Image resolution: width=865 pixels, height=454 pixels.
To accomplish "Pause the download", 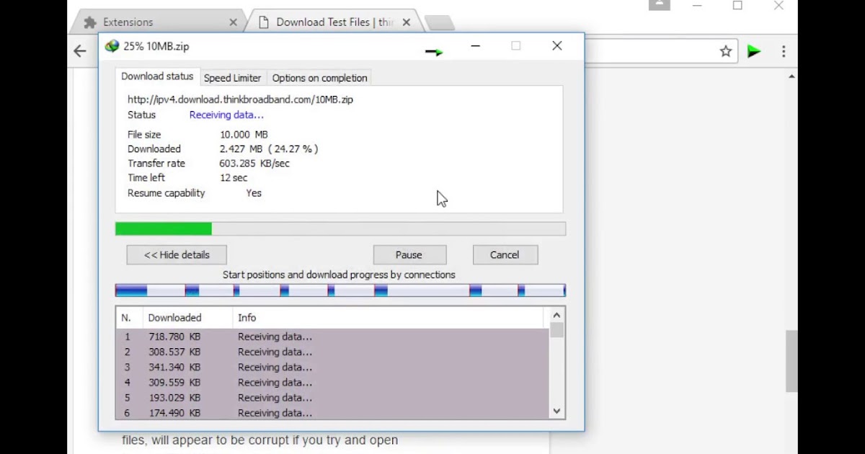I will [x=409, y=254].
